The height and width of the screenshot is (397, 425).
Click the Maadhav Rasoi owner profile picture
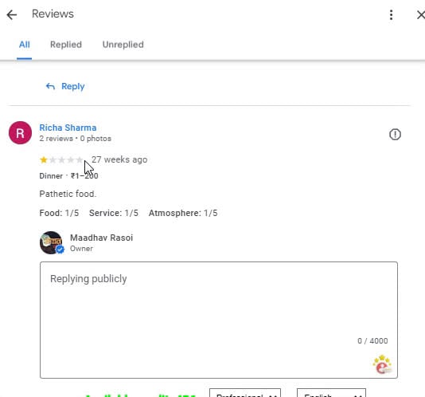click(x=52, y=242)
